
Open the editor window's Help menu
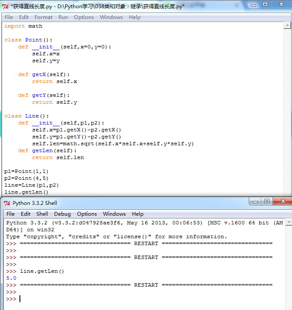tap(135, 17)
